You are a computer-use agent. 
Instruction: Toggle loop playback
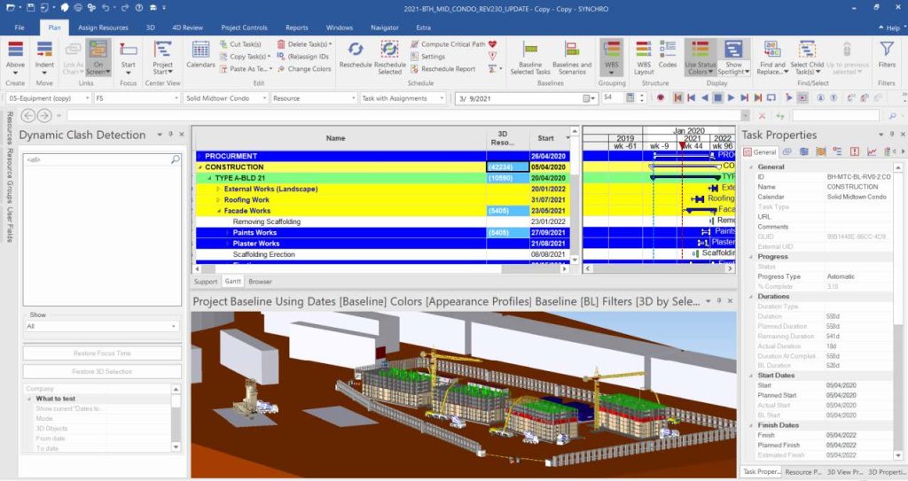[771, 97]
